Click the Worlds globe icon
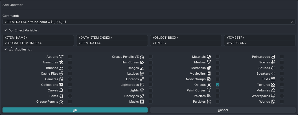298x115 pixels. coord(273,102)
